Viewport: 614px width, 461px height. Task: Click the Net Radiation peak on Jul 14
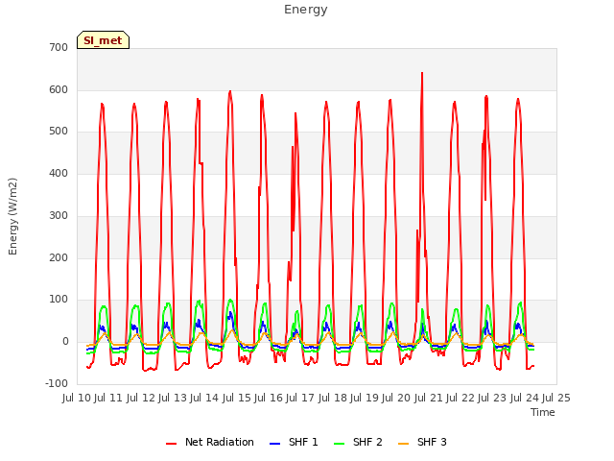[x=230, y=91]
